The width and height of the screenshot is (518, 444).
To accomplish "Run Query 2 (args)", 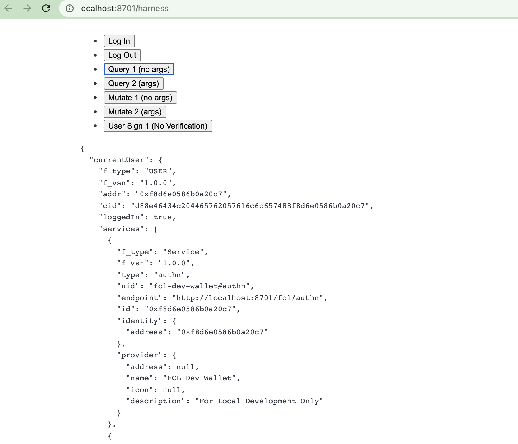I will tap(133, 83).
